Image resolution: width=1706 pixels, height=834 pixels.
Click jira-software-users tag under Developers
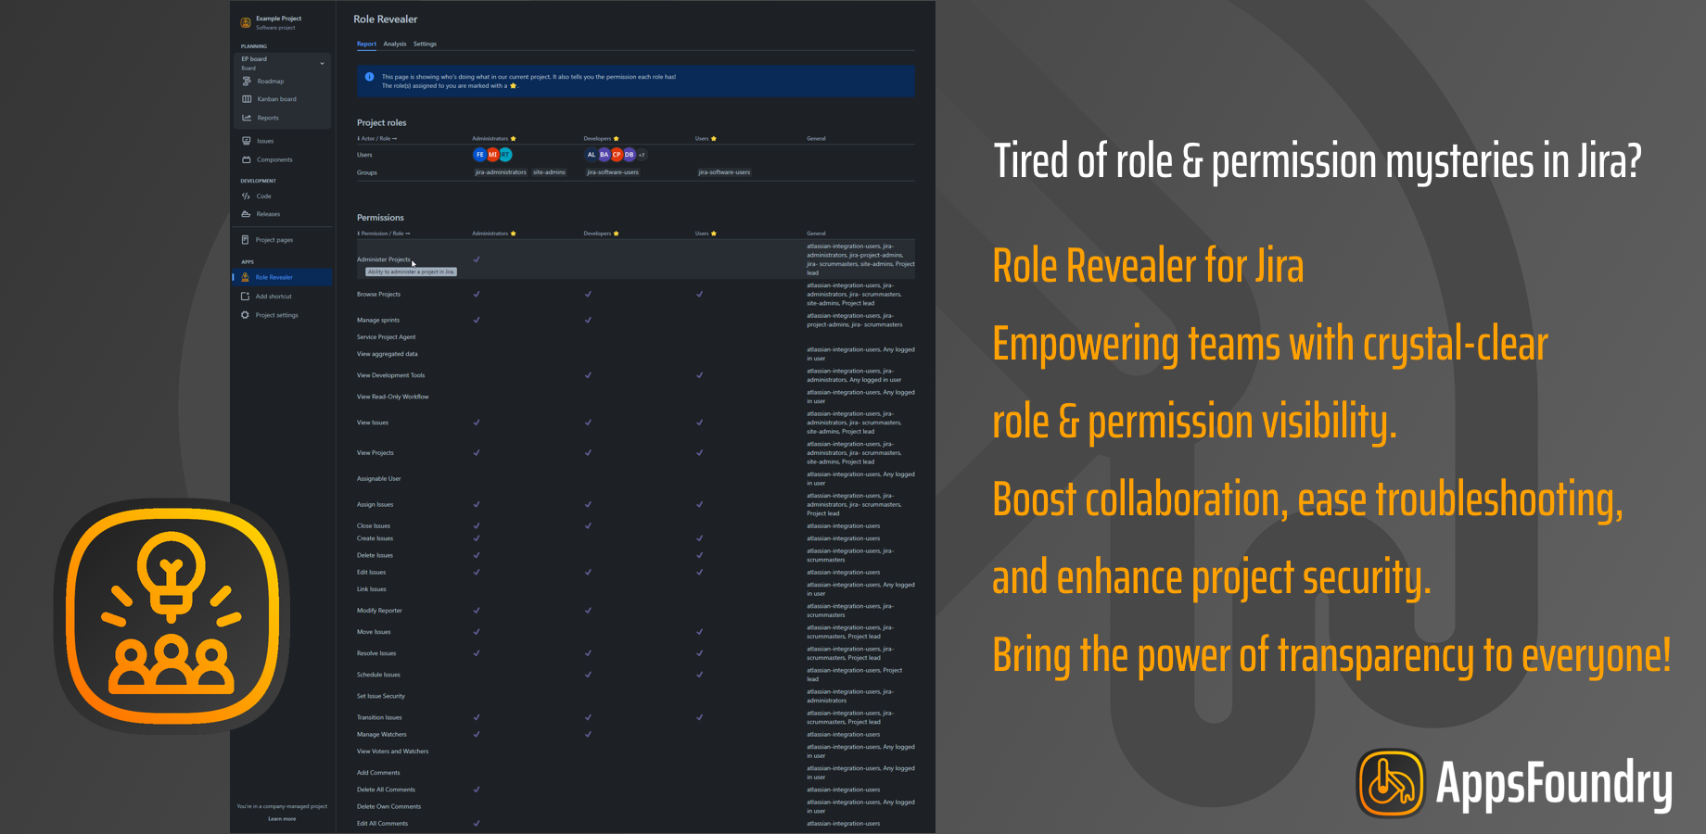[613, 172]
